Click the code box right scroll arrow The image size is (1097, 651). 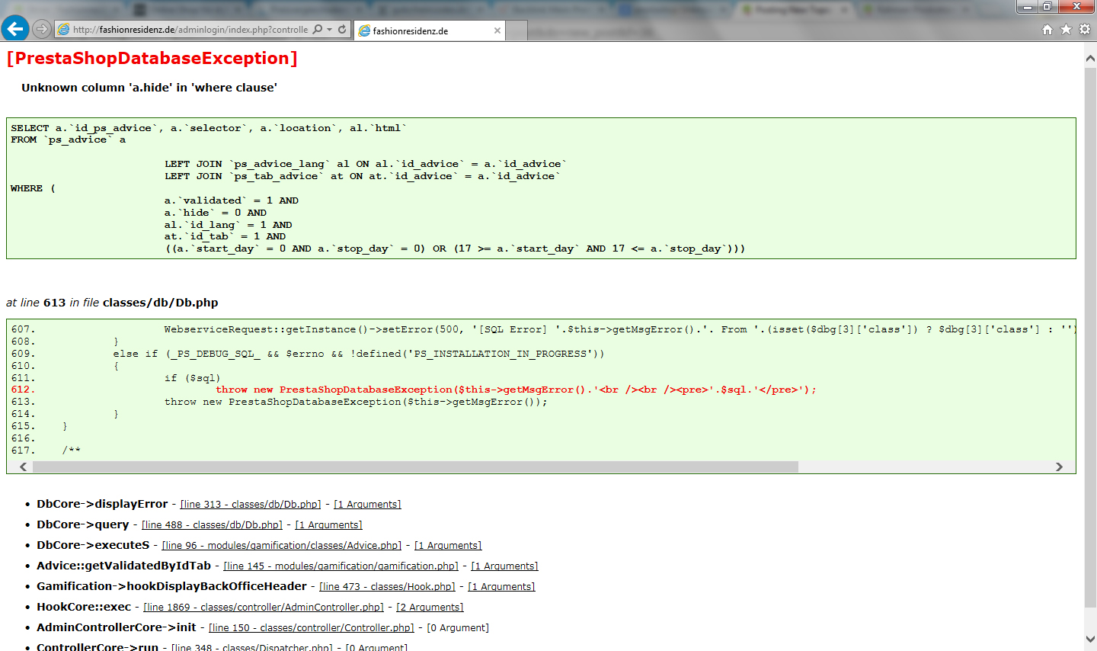[x=1059, y=467]
